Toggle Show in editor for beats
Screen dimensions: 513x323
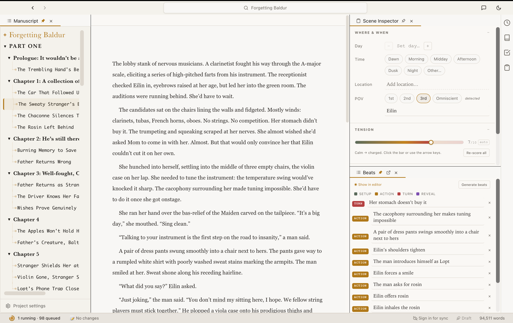[368, 184]
